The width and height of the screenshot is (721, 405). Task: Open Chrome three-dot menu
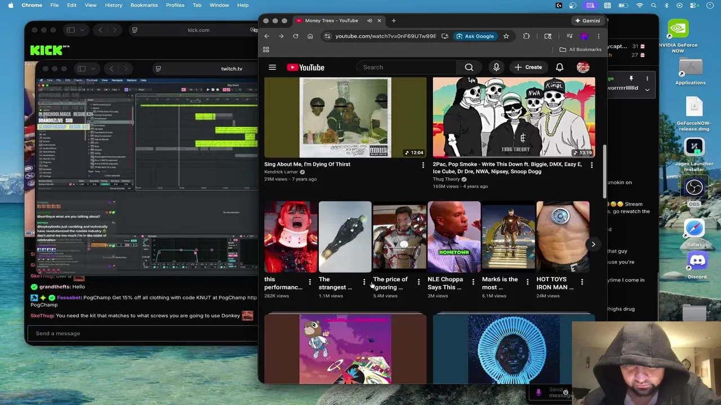tap(598, 36)
